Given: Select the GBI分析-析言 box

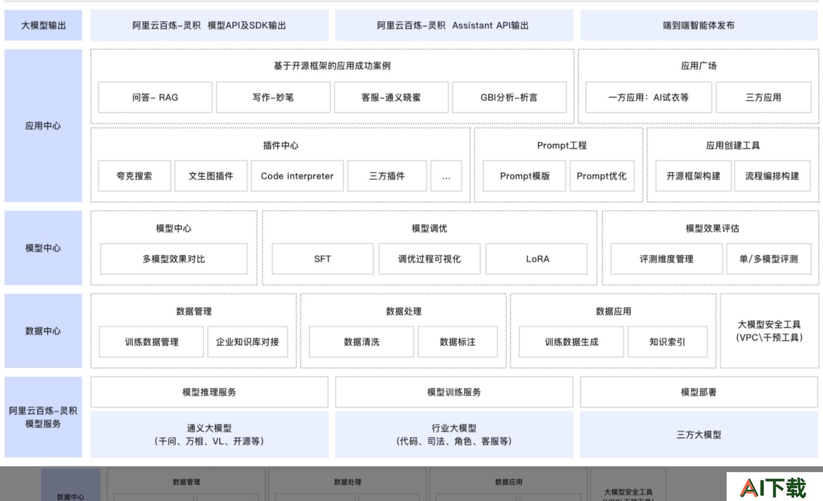Looking at the screenshot, I should click(509, 97).
